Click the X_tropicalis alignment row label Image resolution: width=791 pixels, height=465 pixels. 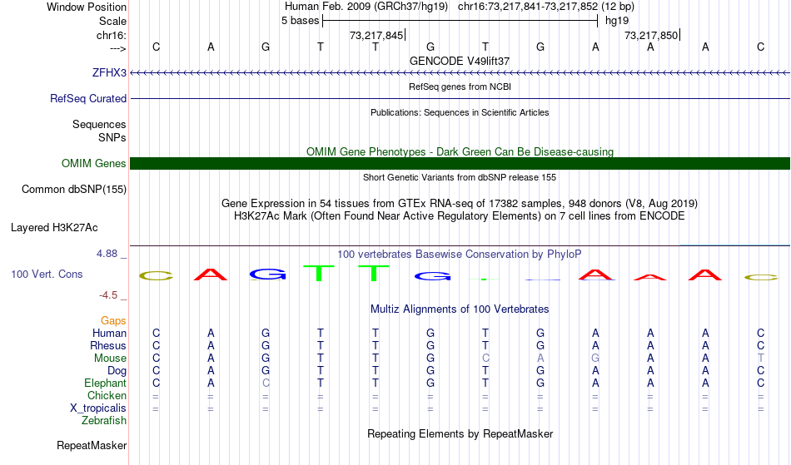pos(98,408)
